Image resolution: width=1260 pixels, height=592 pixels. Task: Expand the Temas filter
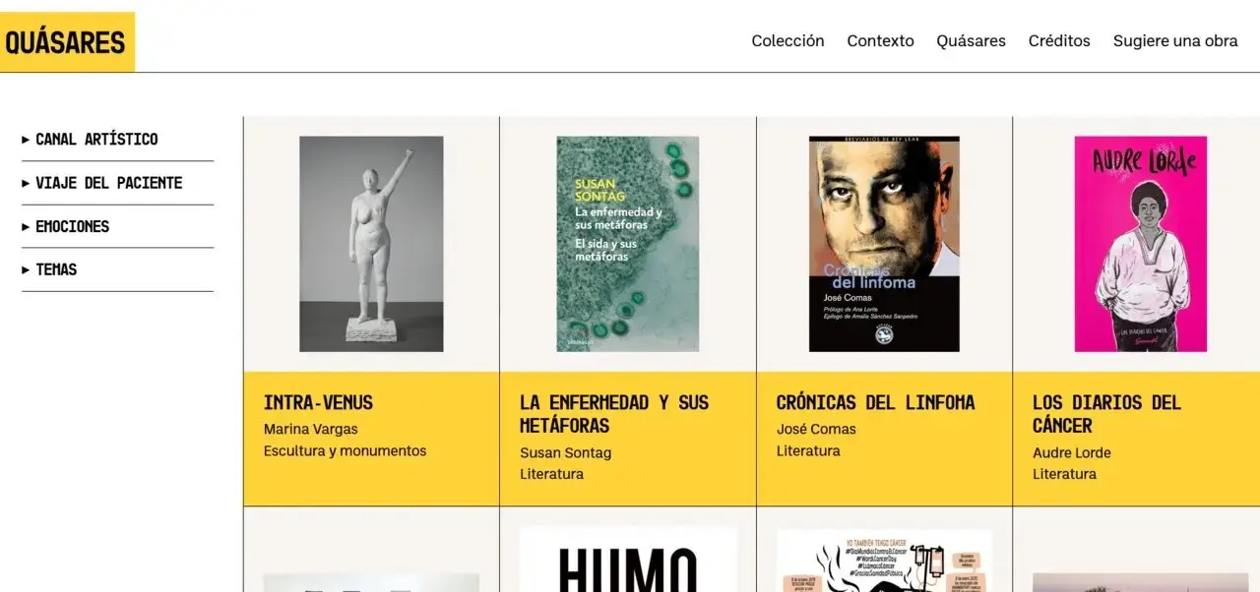pos(117,269)
